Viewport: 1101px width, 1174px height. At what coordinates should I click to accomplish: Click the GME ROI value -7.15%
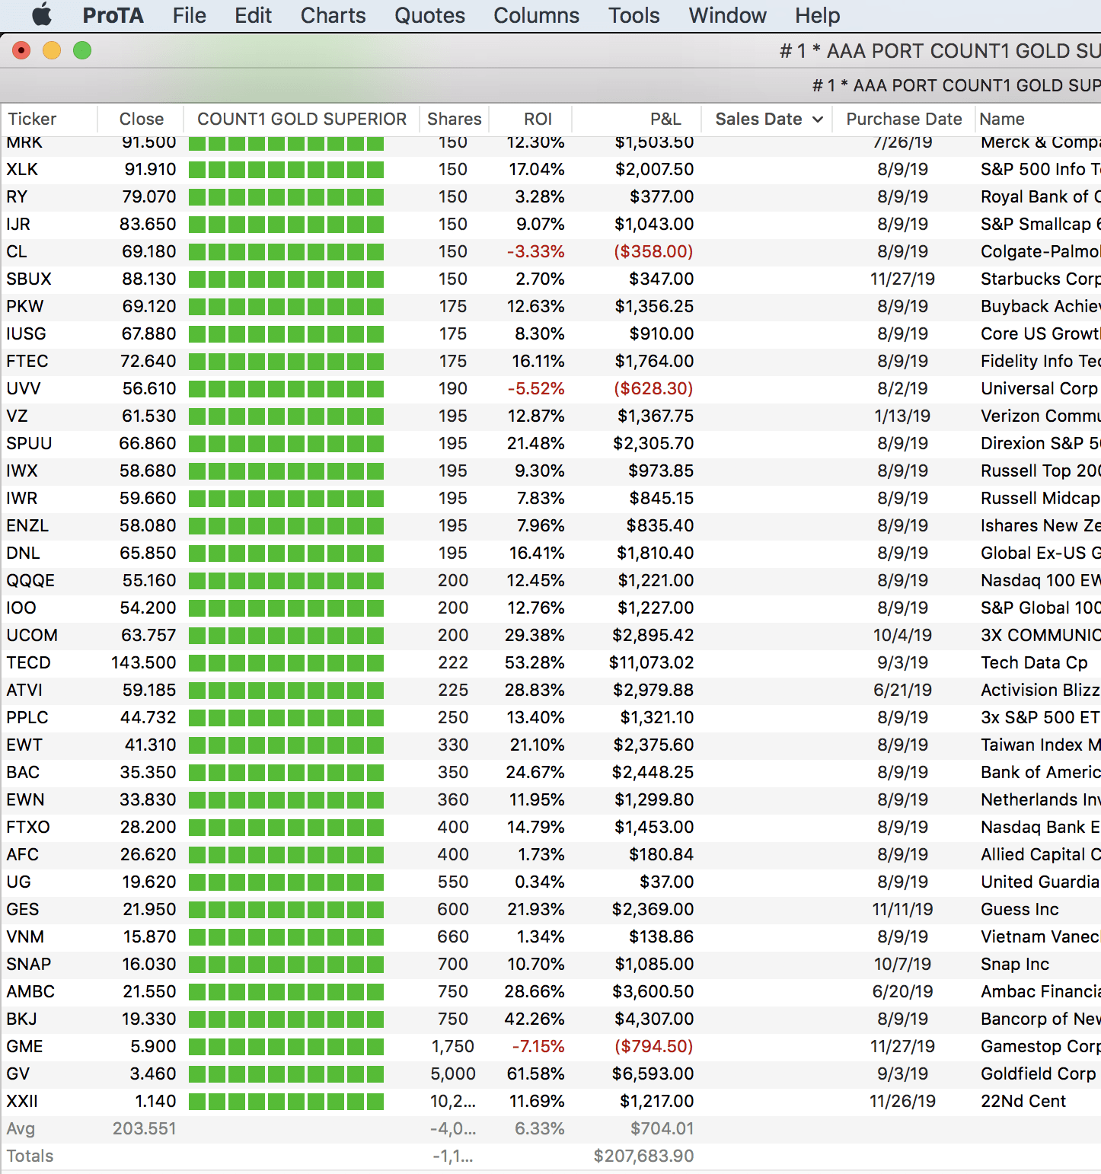click(x=538, y=1046)
